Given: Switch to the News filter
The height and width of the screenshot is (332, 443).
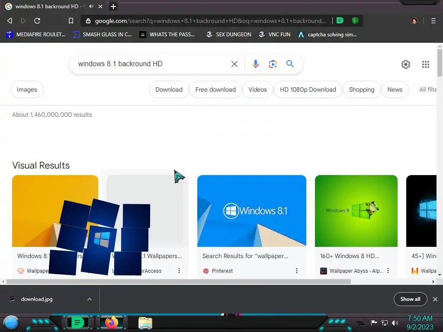Looking at the screenshot, I should coord(395,89).
